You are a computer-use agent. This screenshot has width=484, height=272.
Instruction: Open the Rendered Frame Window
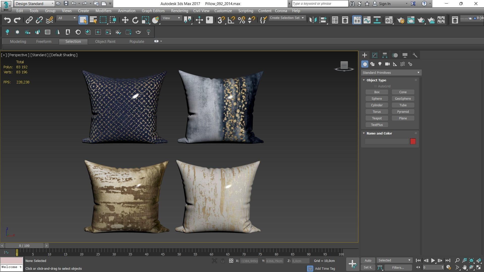pyautogui.click(x=411, y=20)
